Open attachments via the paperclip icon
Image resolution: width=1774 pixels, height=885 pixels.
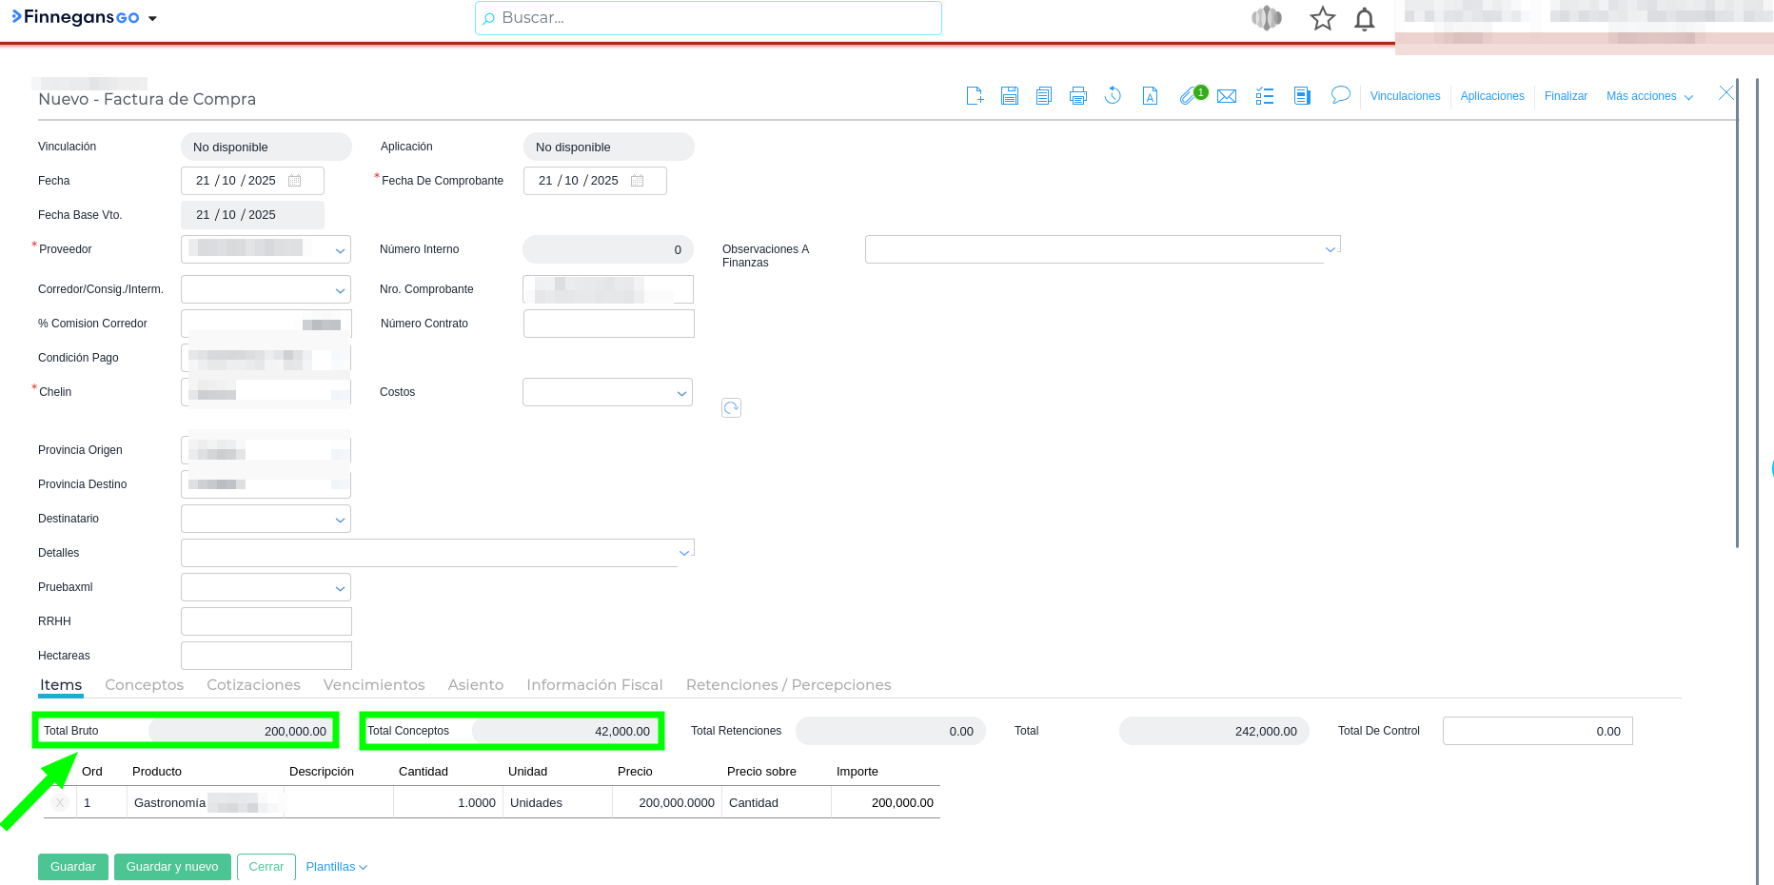tap(1189, 96)
